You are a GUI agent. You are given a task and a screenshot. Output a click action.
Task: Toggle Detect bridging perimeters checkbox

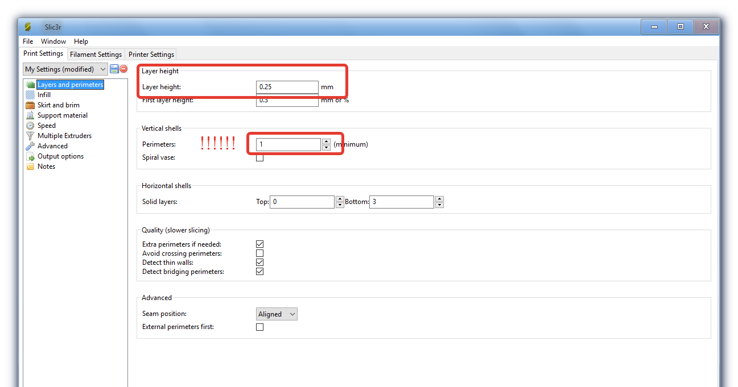click(x=260, y=272)
